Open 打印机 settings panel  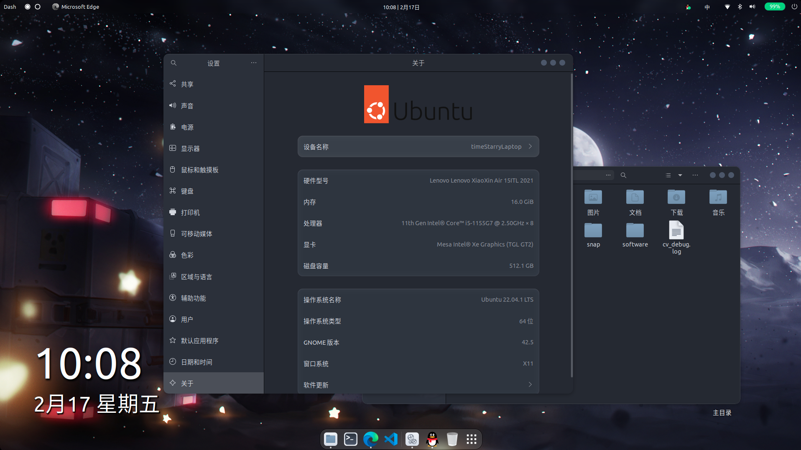click(214, 212)
